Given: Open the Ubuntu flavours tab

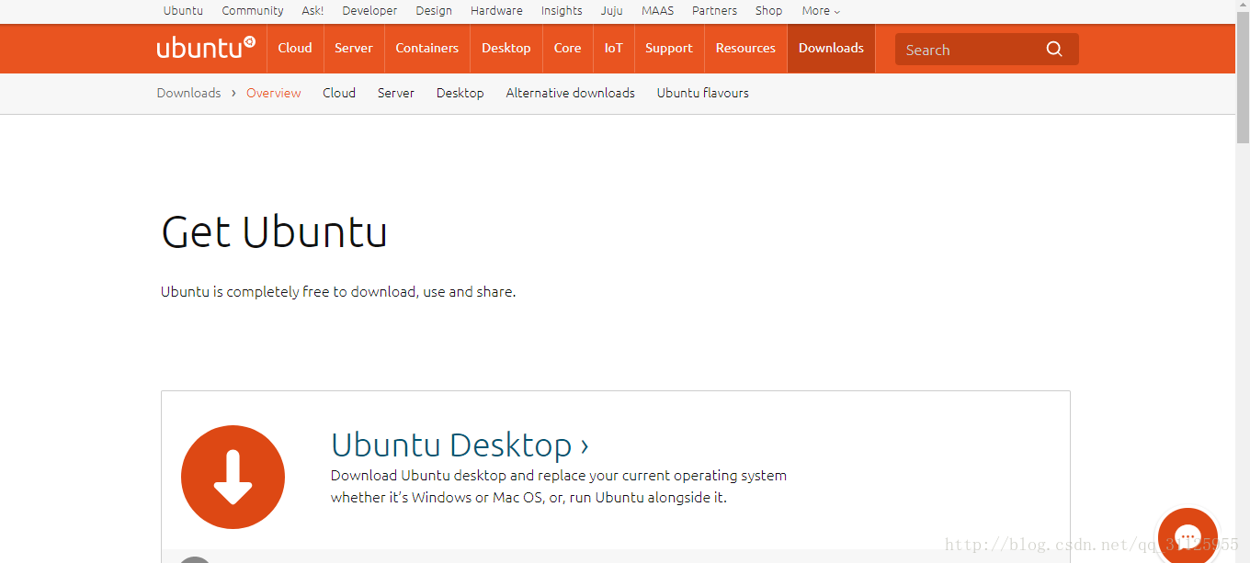Looking at the screenshot, I should [702, 93].
